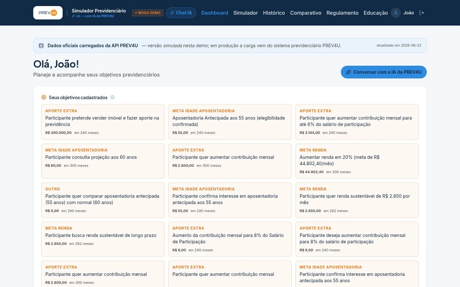
Task: Select the Aposentadoria Antecipada elegibilidade confirmada card
Action: tap(230, 122)
